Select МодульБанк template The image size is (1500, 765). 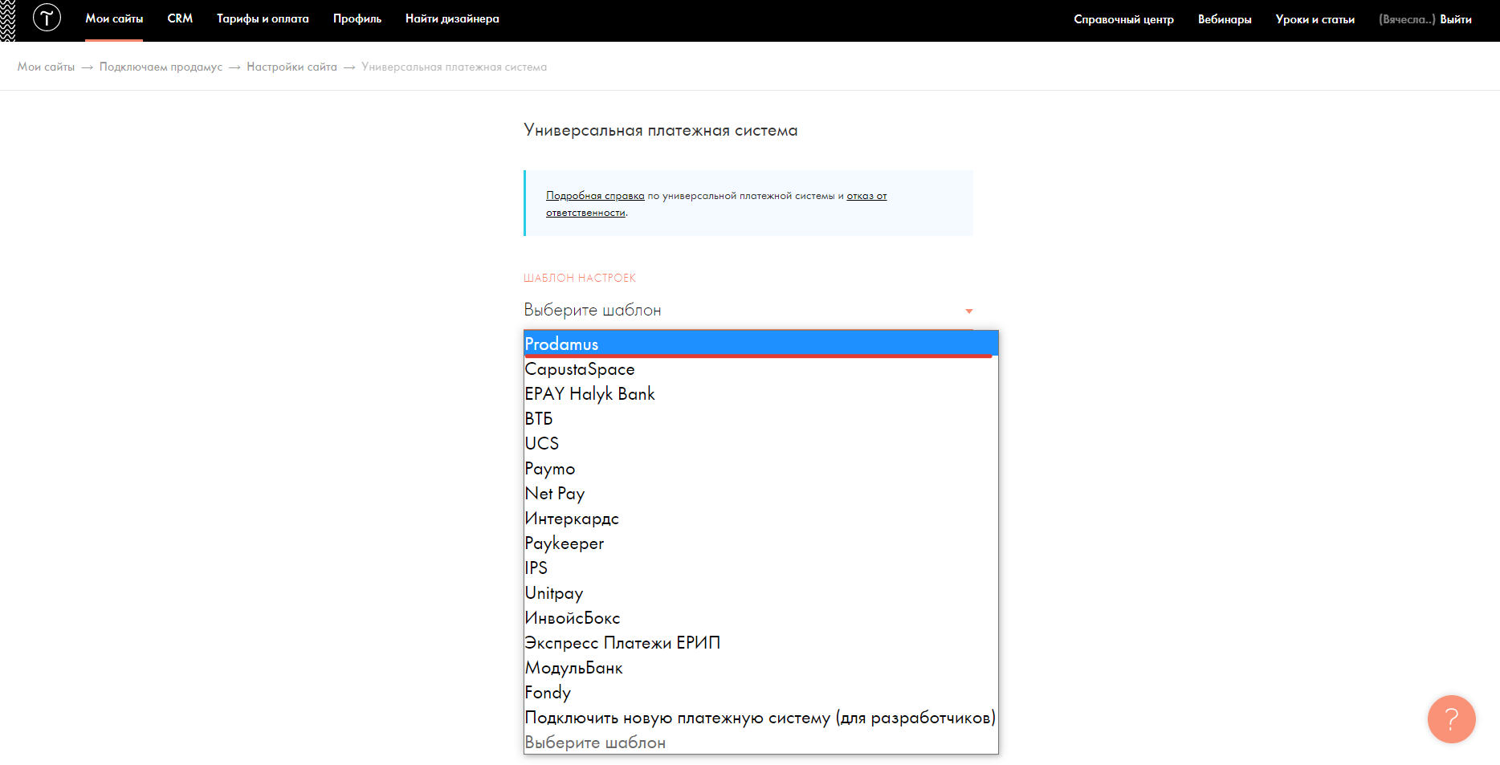click(x=761, y=668)
